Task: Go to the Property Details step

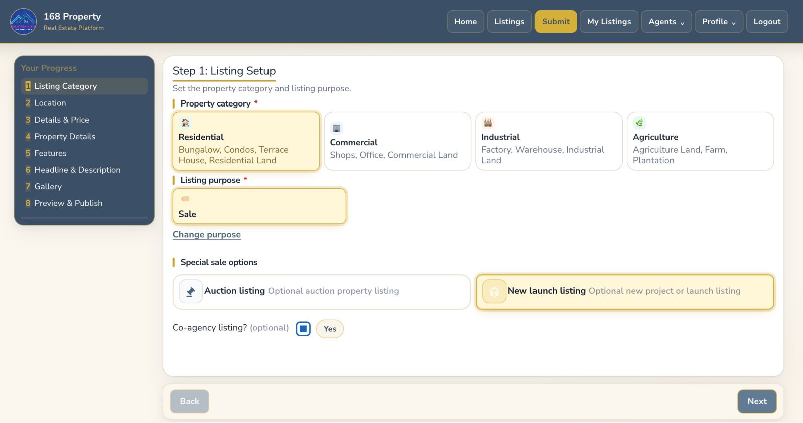Action: [x=84, y=137]
